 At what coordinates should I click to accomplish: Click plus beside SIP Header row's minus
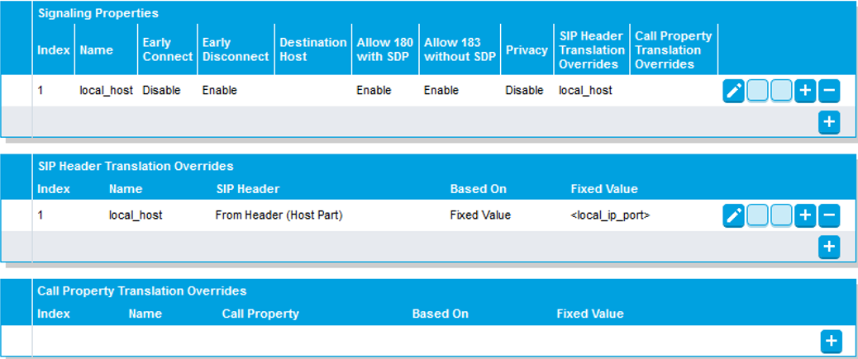805,215
